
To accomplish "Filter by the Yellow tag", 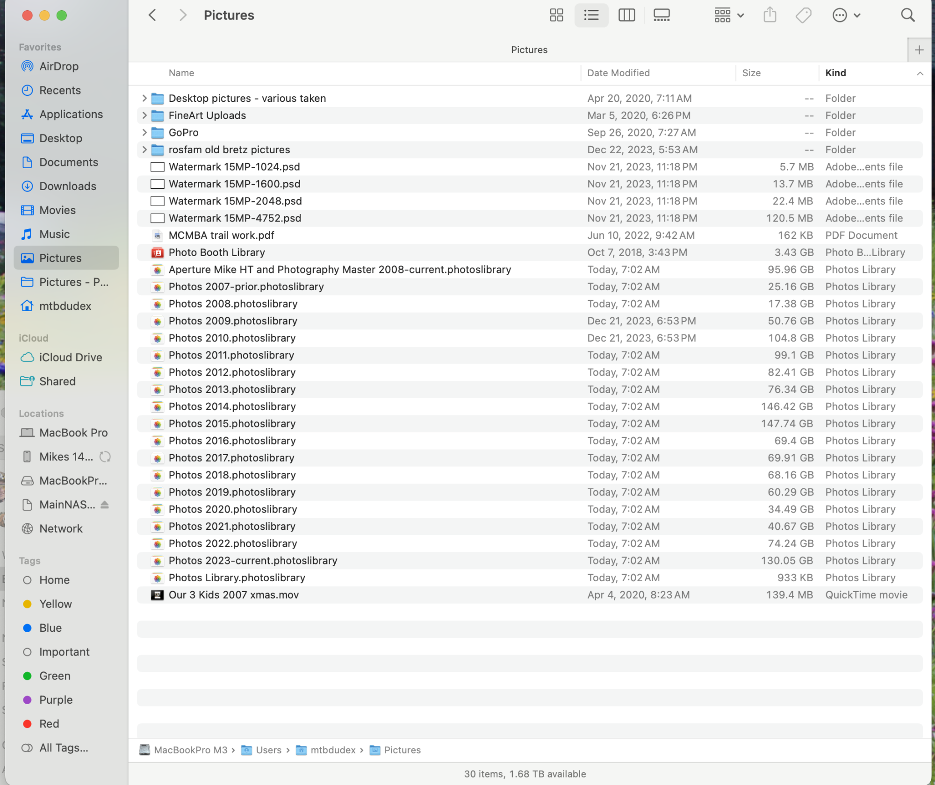I will [56, 604].
